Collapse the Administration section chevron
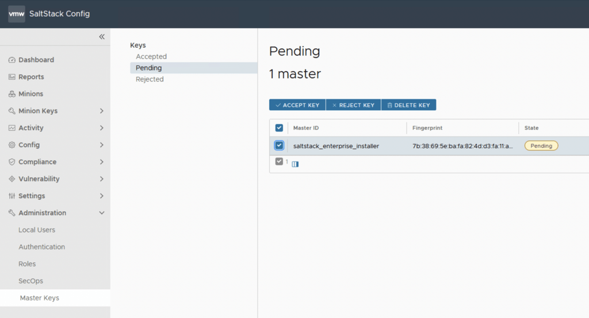 102,213
